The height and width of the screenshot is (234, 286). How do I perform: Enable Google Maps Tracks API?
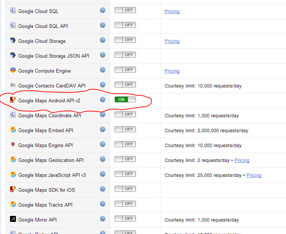(x=125, y=204)
